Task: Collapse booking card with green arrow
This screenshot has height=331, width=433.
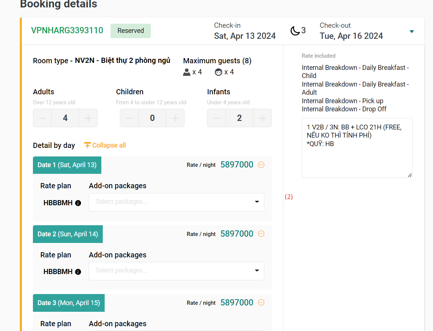Action: click(412, 31)
